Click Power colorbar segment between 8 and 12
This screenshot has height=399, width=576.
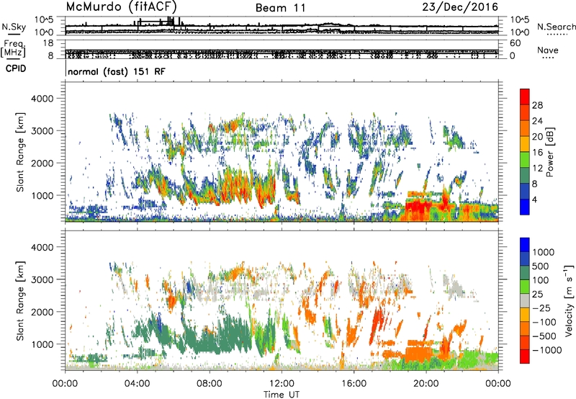click(x=525, y=175)
